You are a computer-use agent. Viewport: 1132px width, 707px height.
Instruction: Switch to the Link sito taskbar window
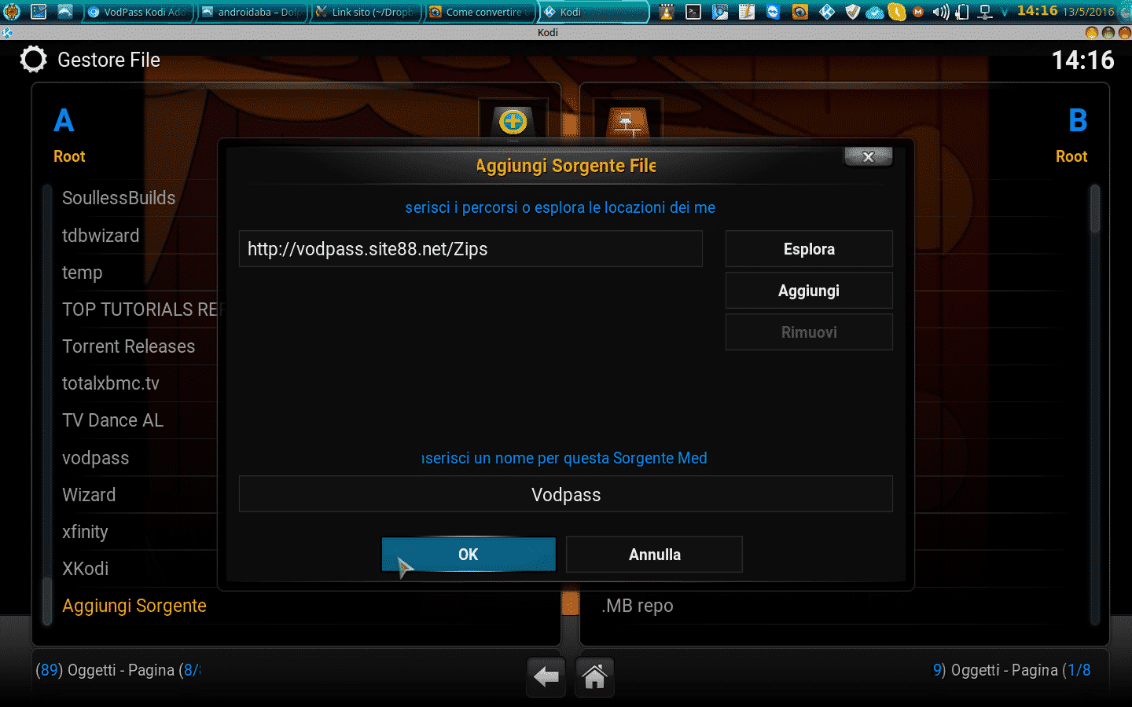(367, 12)
